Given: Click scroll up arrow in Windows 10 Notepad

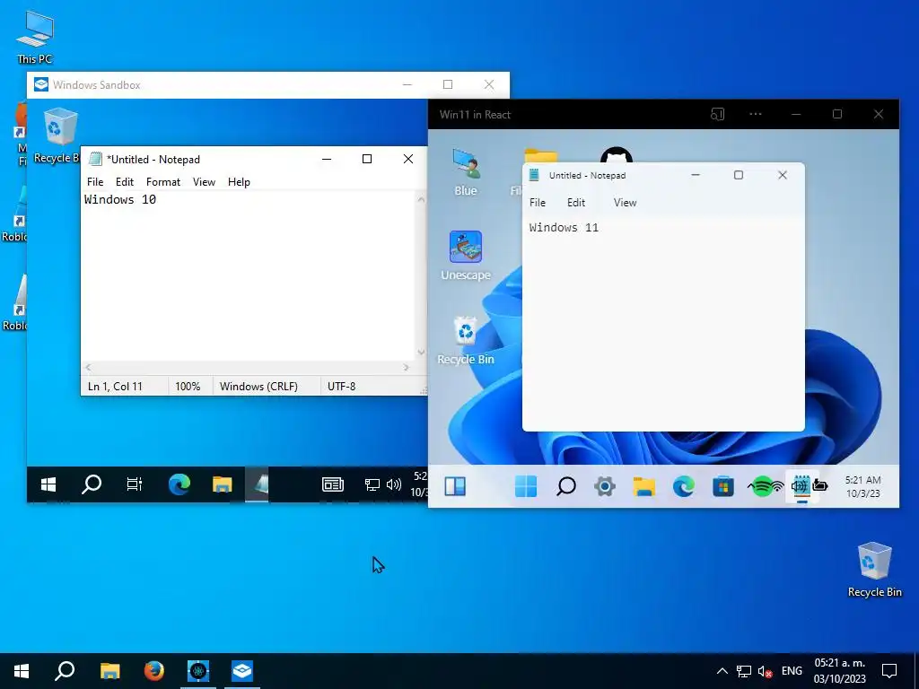Looking at the screenshot, I should [421, 199].
